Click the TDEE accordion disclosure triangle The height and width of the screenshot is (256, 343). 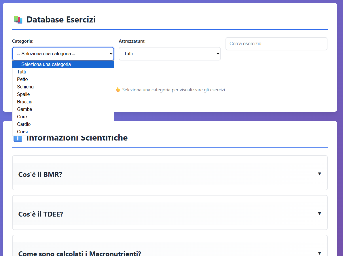319,213
